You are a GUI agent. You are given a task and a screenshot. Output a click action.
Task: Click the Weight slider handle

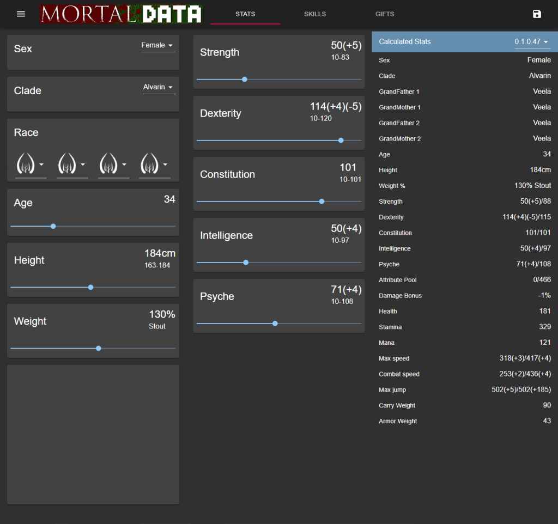click(x=99, y=348)
